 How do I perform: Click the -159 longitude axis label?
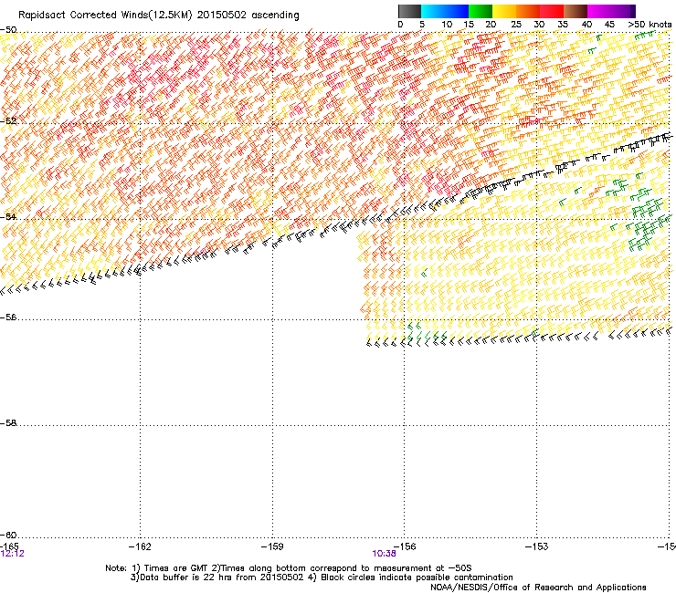(272, 546)
